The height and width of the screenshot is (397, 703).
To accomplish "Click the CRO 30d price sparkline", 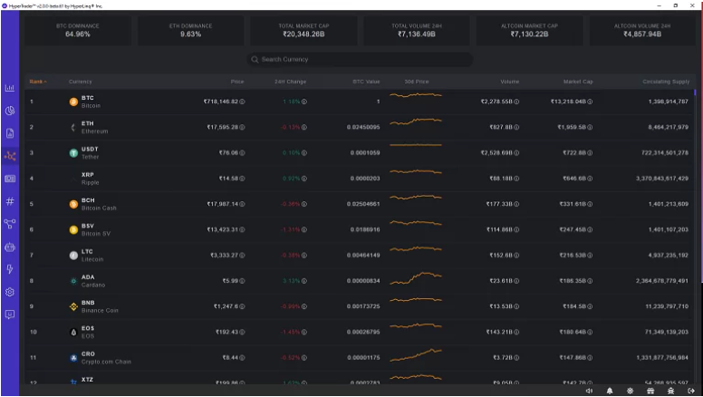I will coord(416,355).
